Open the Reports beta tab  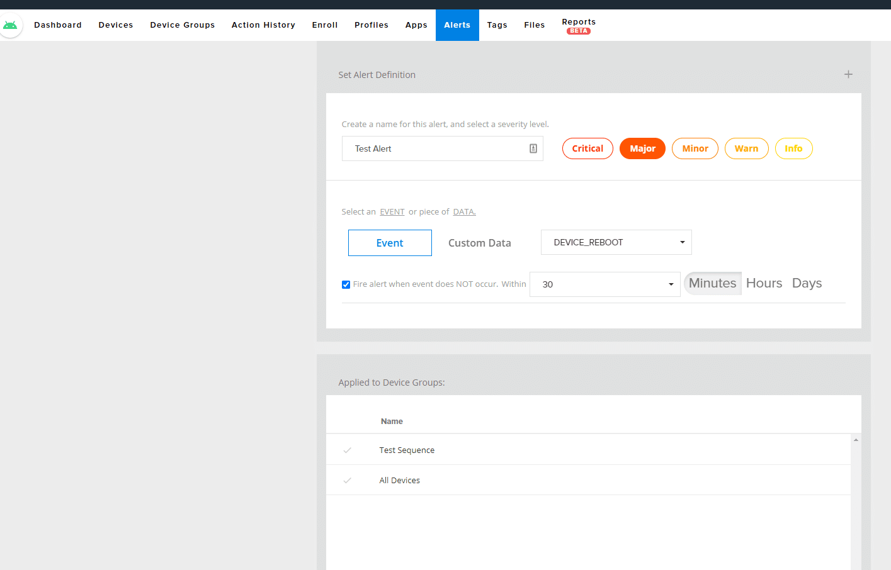(579, 25)
